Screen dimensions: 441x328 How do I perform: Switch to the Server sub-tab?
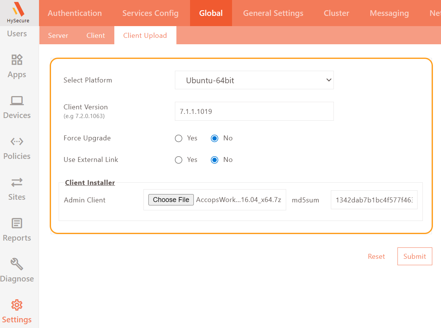58,36
